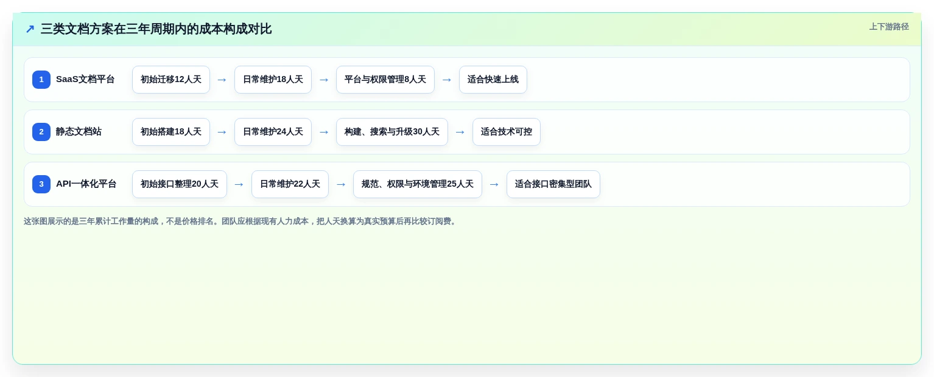Click the 构建、搜索与升级30人天 step box
This screenshot has width=934, height=377.
pyautogui.click(x=392, y=132)
